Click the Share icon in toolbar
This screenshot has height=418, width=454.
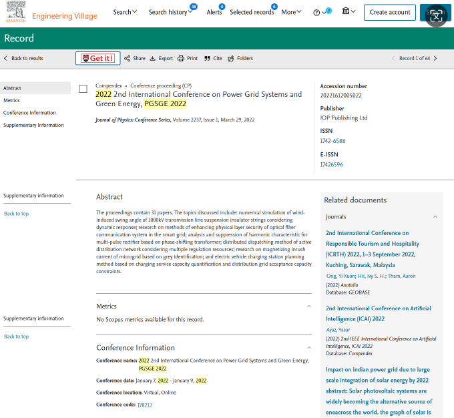pyautogui.click(x=127, y=59)
